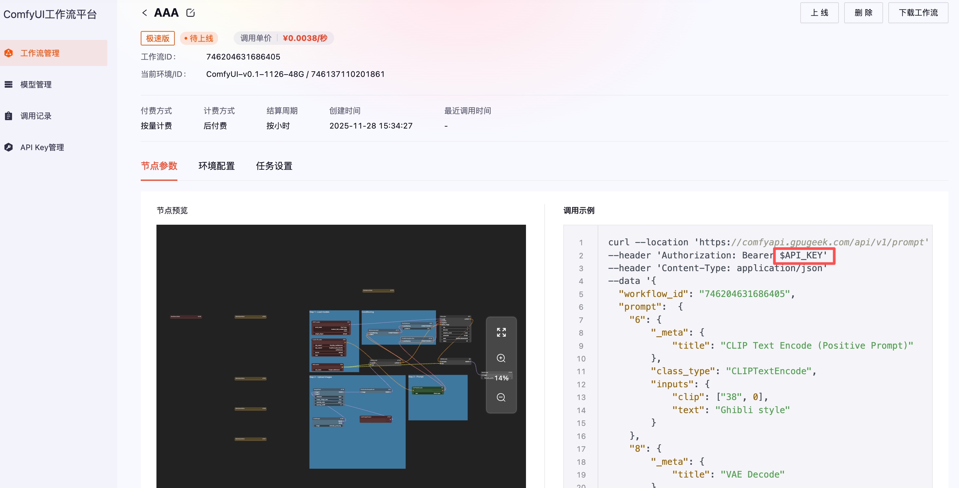The image size is (959, 488).
Task: Switch to the 任务设置 tab
Action: coord(274,166)
